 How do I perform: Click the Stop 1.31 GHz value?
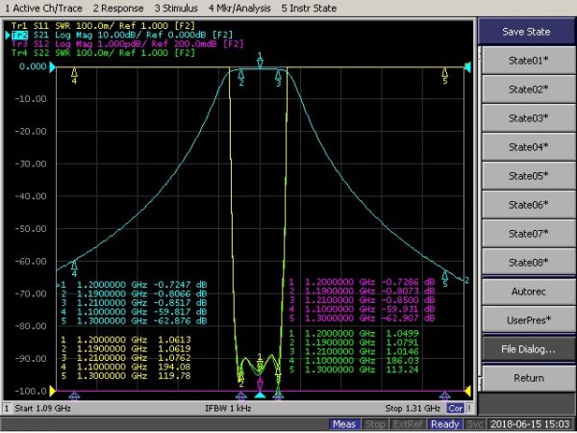point(413,408)
